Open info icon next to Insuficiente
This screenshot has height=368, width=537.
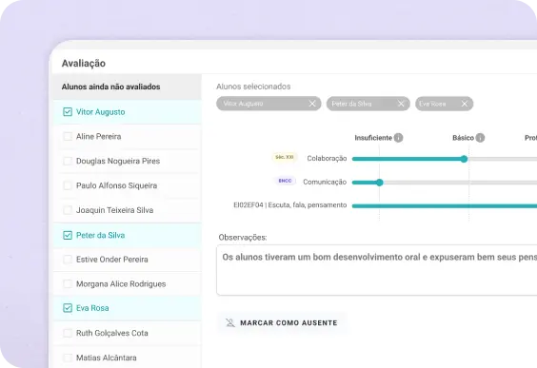point(398,138)
